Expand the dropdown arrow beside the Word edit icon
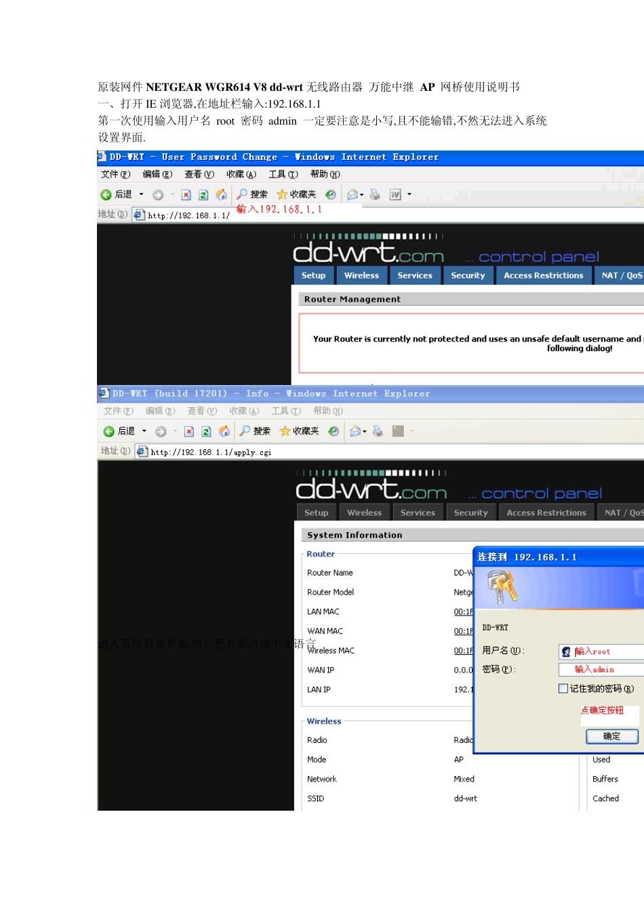 409,195
